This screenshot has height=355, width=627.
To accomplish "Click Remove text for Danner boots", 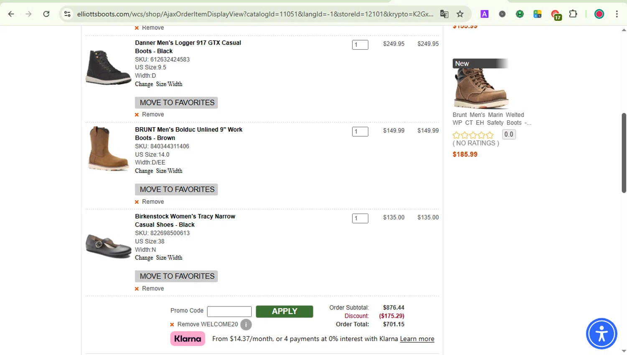I will [153, 115].
